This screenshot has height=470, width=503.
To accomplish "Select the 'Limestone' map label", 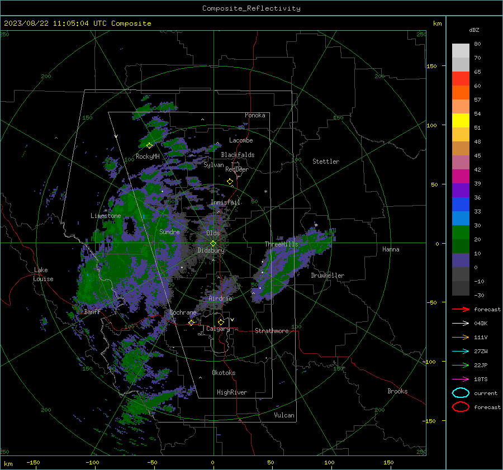I will tap(106, 216).
